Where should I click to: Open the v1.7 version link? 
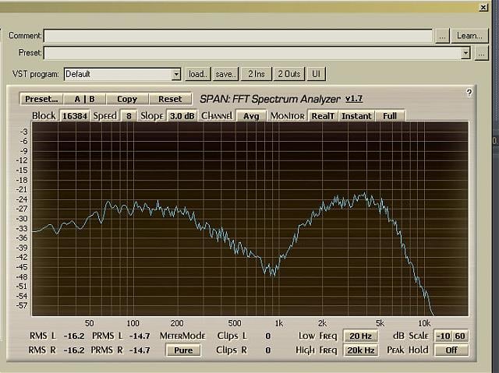pyautogui.click(x=354, y=99)
